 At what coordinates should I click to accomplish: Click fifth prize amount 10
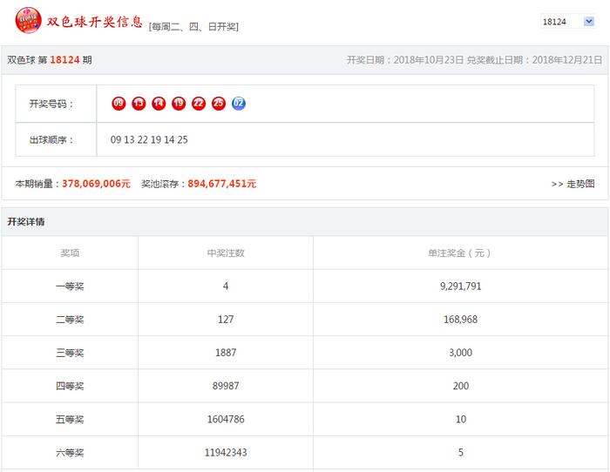pos(461,419)
